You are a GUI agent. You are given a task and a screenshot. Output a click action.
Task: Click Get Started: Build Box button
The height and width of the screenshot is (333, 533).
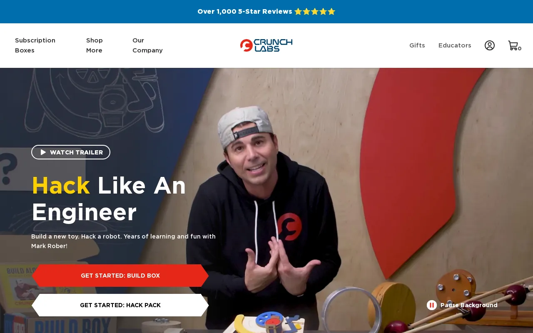click(x=120, y=276)
